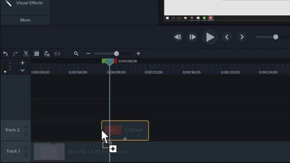Image resolution: width=290 pixels, height=163 pixels.
Task: Toggle visibility eye for Track 2
Action: (x=26, y=127)
